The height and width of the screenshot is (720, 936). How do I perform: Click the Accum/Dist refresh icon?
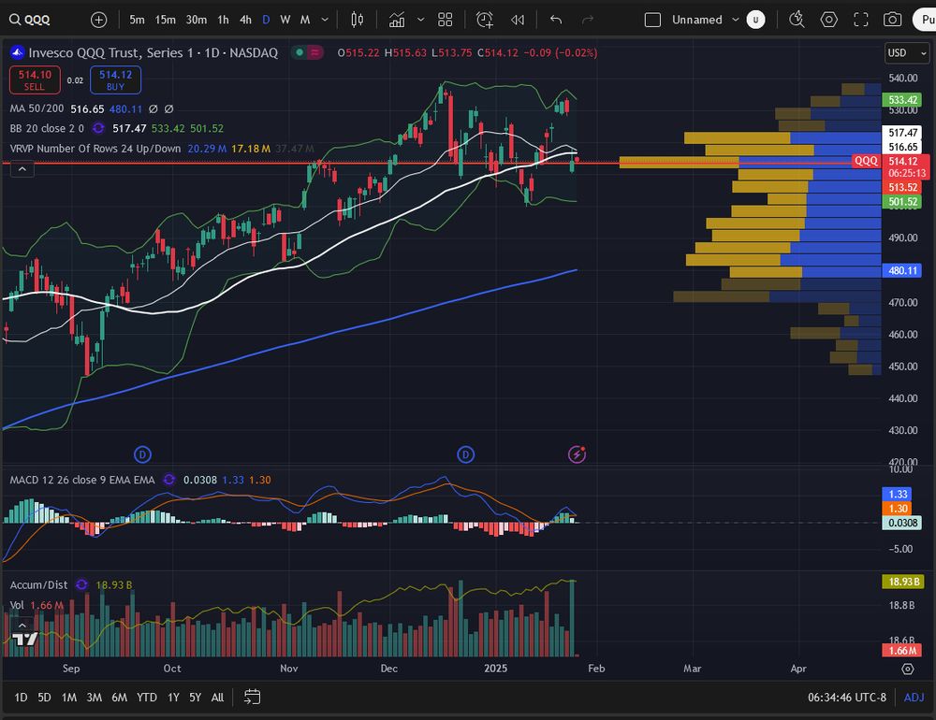[81, 584]
